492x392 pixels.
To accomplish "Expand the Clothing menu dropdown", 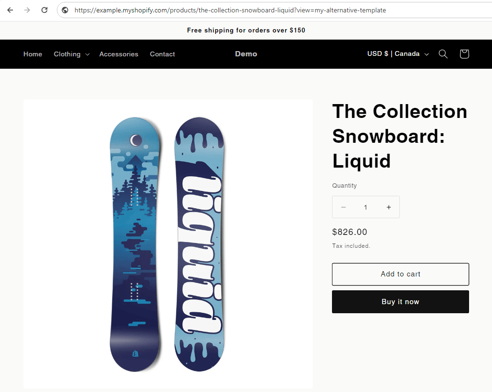I will tap(72, 54).
